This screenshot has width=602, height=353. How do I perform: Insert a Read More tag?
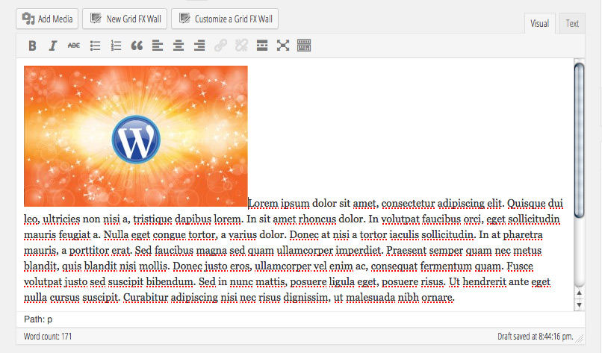point(262,46)
